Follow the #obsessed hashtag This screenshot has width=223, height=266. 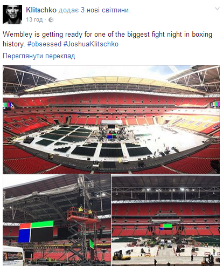(x=44, y=44)
